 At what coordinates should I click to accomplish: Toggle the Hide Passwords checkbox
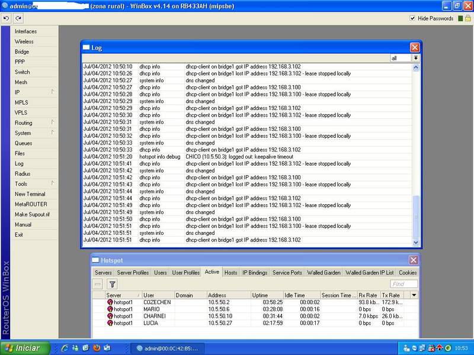[412, 18]
